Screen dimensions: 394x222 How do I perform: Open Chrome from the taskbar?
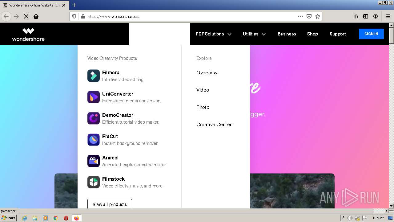coord(56,218)
